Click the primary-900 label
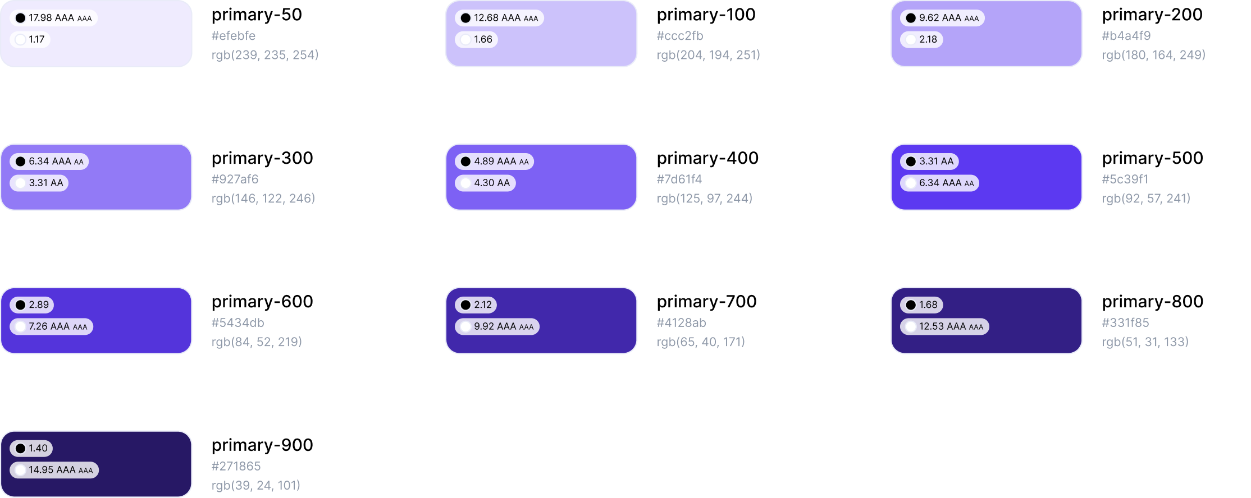Screen dimensions: 1251x498 tap(262, 445)
